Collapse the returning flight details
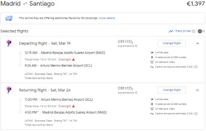The height and width of the screenshot is (131, 206). pos(197,90)
